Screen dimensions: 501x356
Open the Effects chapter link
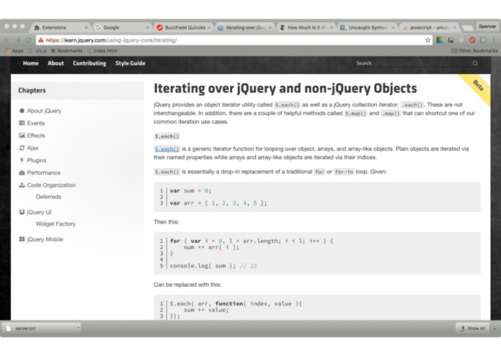36,135
